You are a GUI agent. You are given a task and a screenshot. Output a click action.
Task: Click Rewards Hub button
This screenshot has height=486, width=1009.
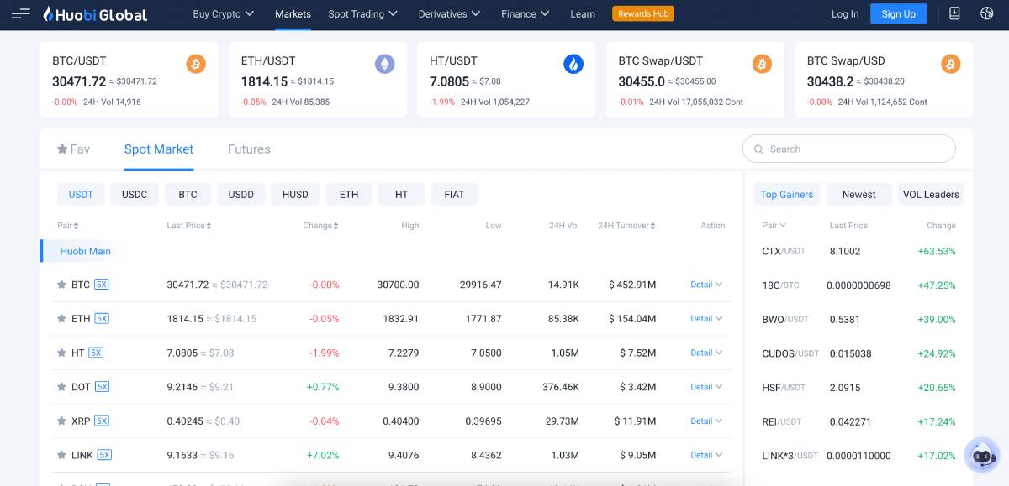(643, 13)
